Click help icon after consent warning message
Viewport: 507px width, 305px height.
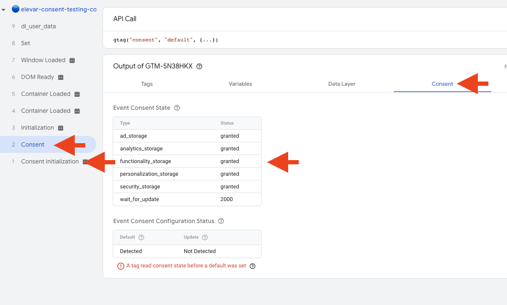[253, 266]
